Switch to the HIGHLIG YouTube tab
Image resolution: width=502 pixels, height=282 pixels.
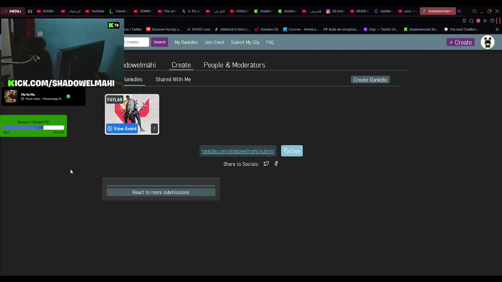pyautogui.click(x=239, y=11)
